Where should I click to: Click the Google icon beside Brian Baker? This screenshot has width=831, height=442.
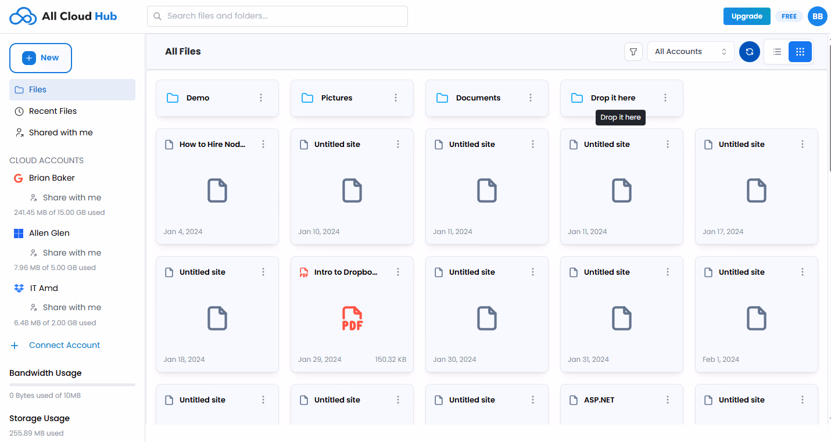point(18,178)
